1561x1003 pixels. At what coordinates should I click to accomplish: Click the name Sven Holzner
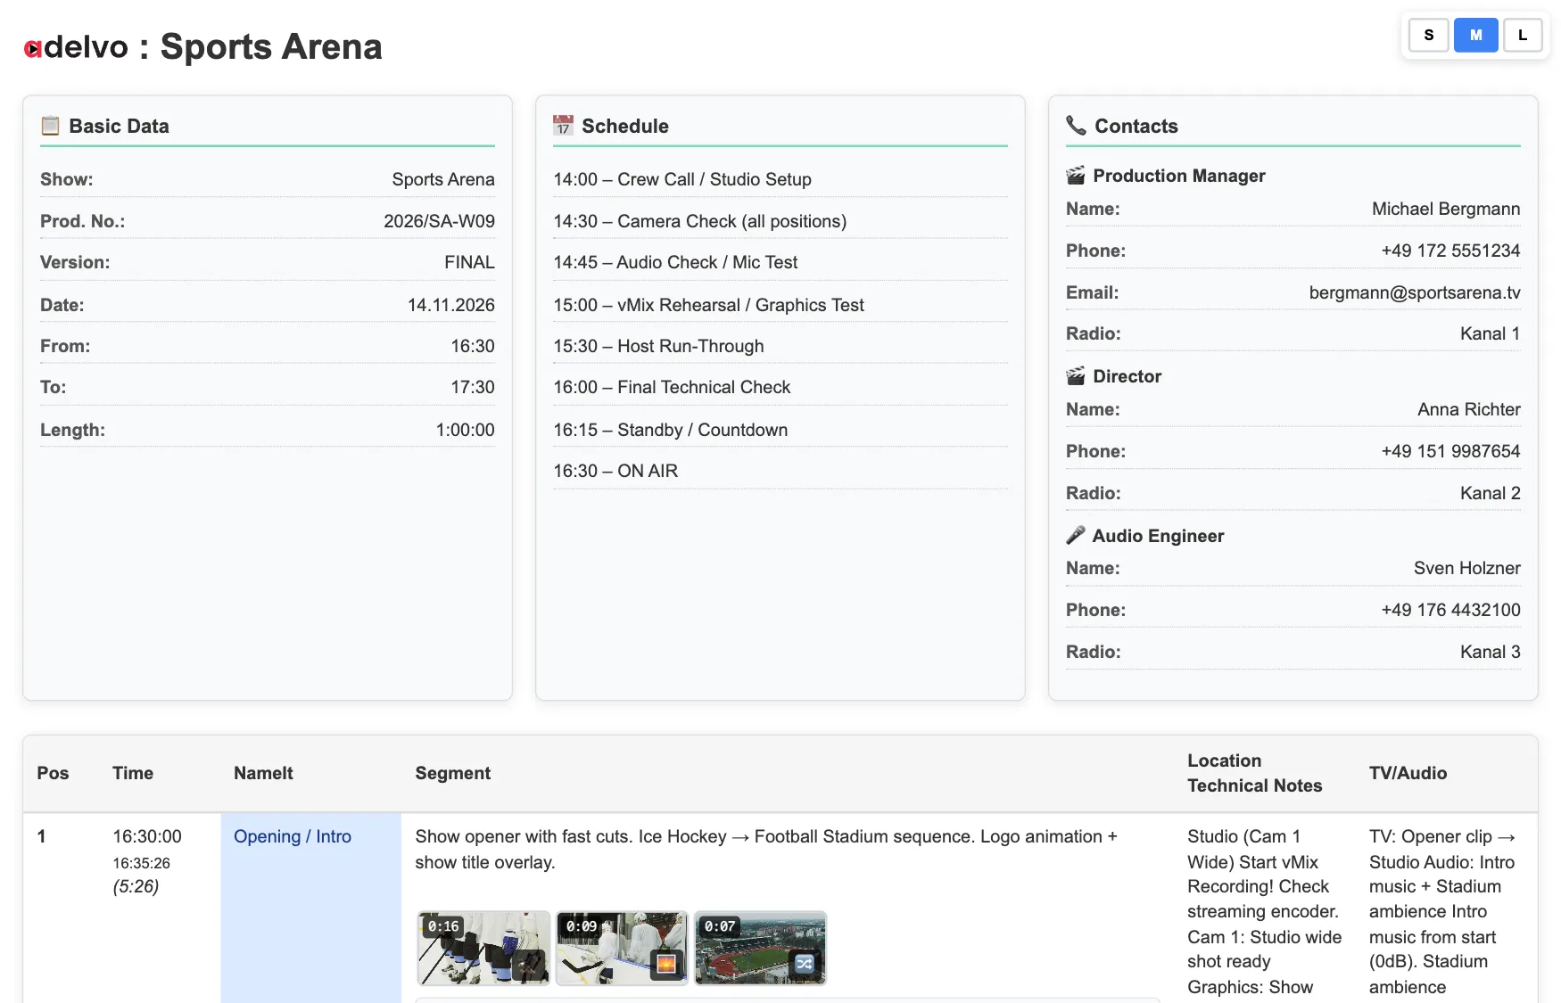1467,568
